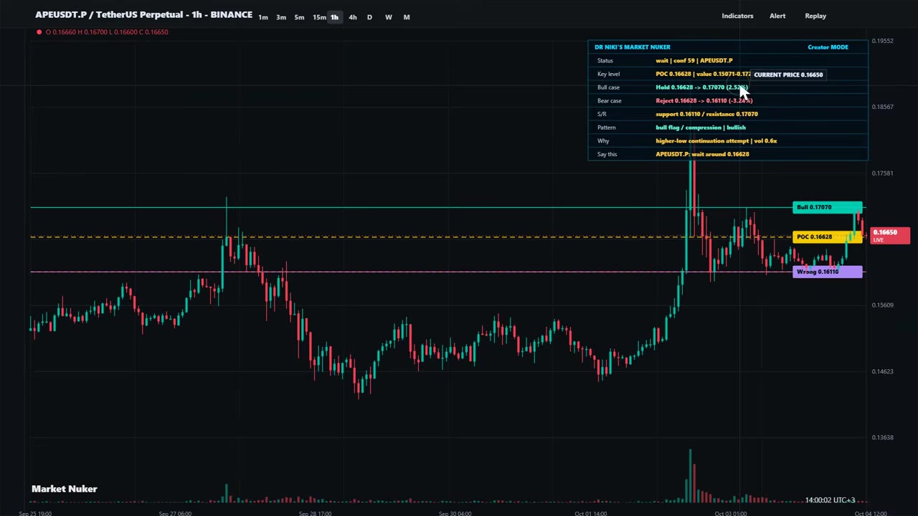Click the CURRENT PRICE 0.16650 tooltip

coord(788,75)
